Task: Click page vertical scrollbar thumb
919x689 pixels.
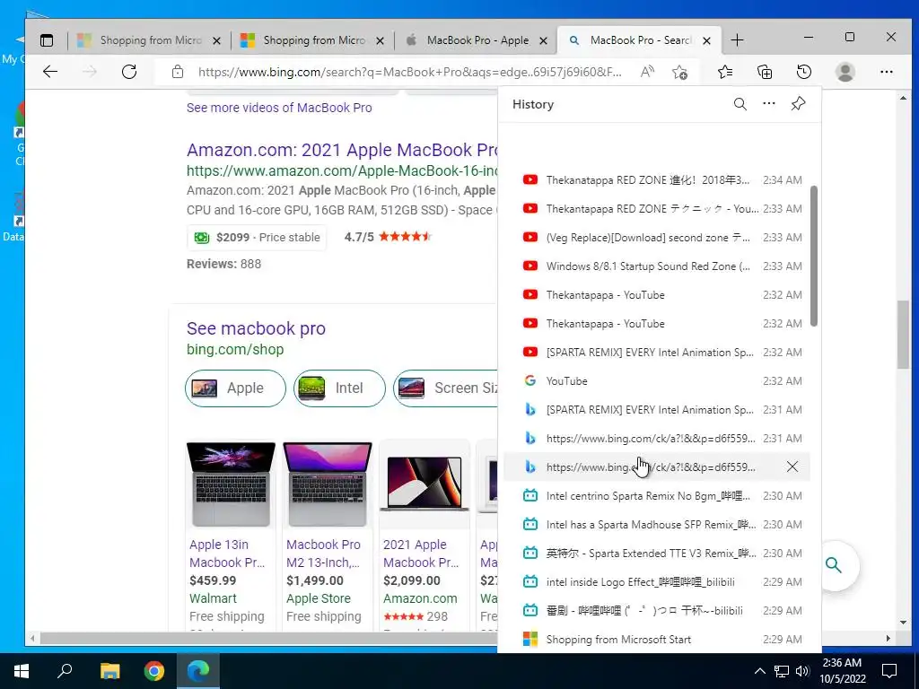Action: [903, 335]
